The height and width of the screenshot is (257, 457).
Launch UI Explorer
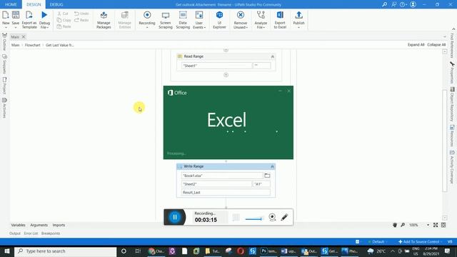(219, 15)
